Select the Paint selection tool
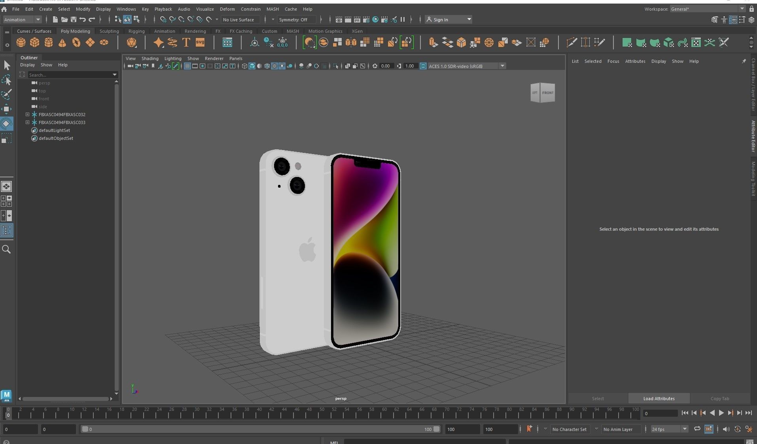This screenshot has width=757, height=444. pyautogui.click(x=7, y=94)
